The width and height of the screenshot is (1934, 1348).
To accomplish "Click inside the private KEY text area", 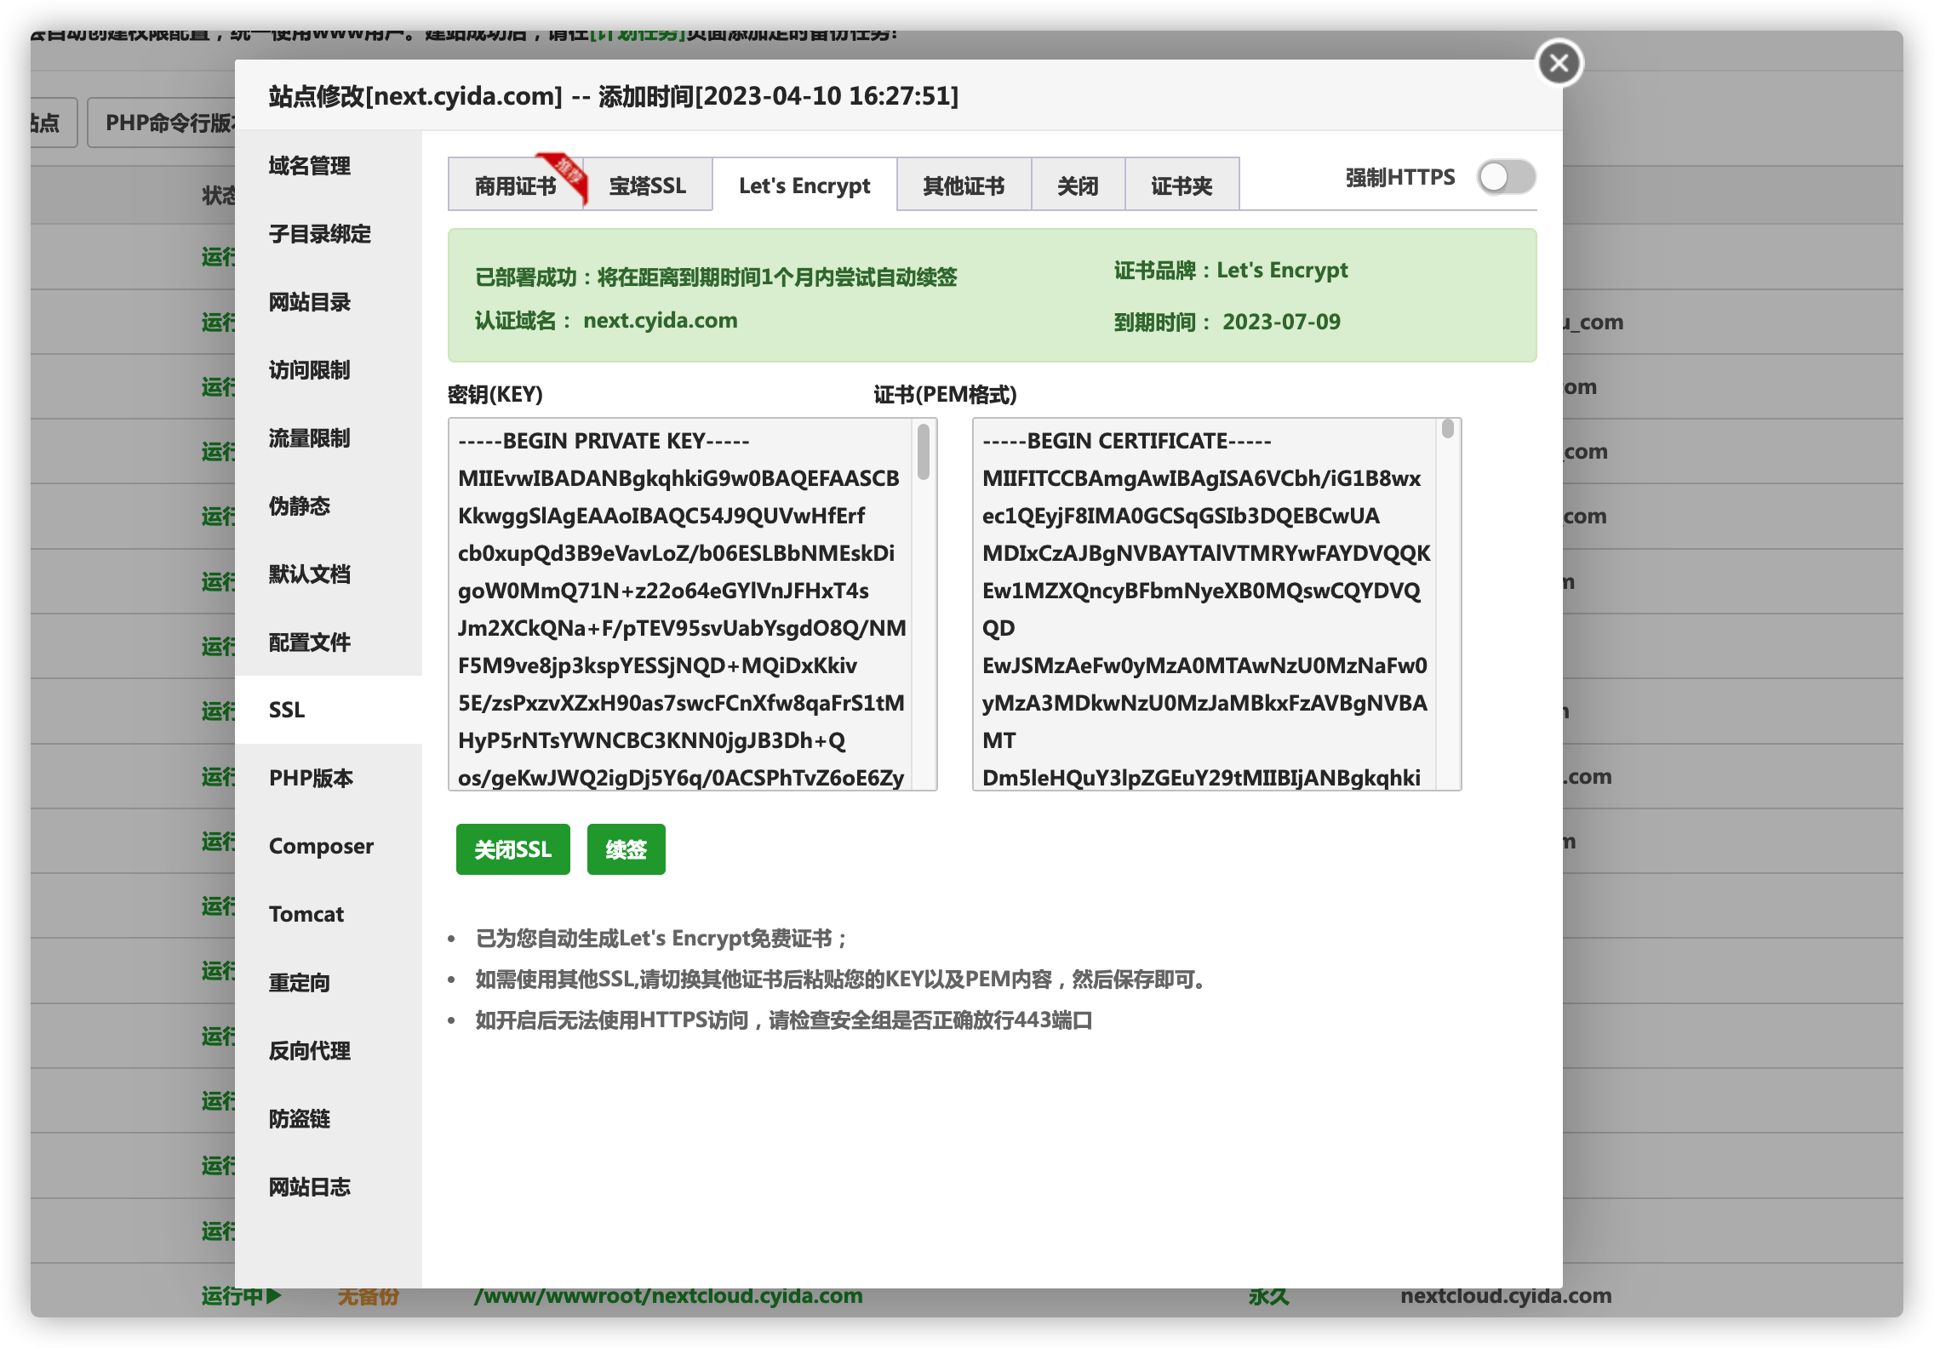I will click(x=681, y=604).
